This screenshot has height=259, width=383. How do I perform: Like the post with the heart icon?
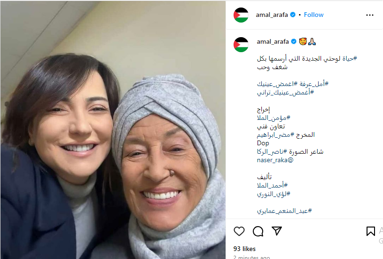point(239,231)
